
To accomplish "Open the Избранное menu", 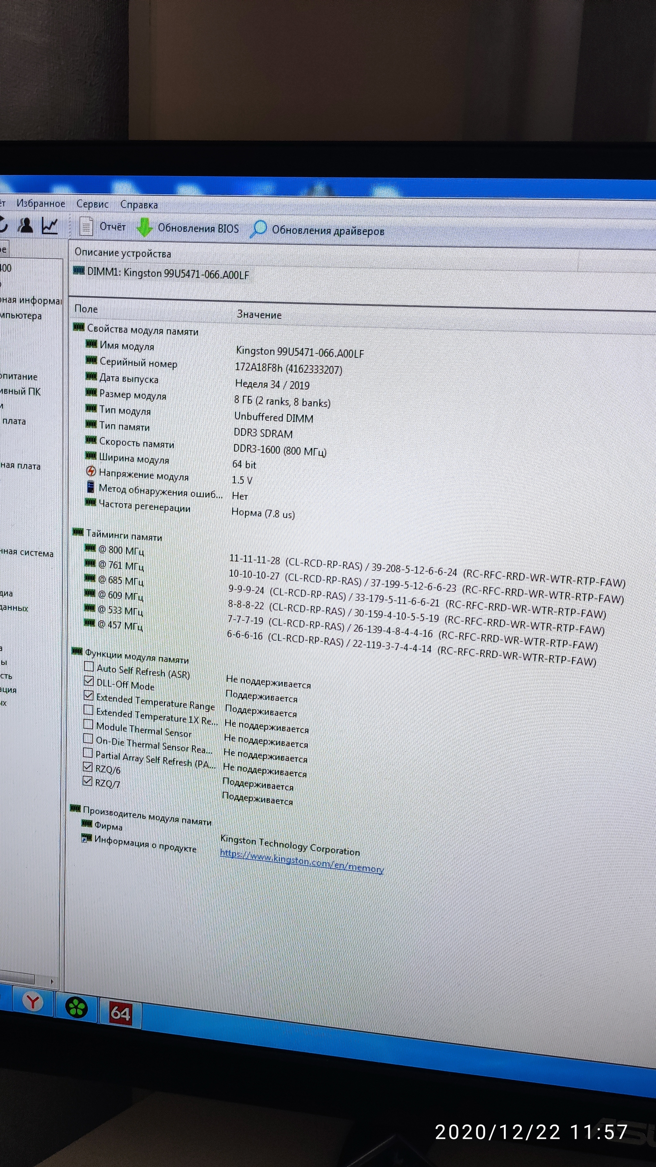I will pyautogui.click(x=41, y=204).
